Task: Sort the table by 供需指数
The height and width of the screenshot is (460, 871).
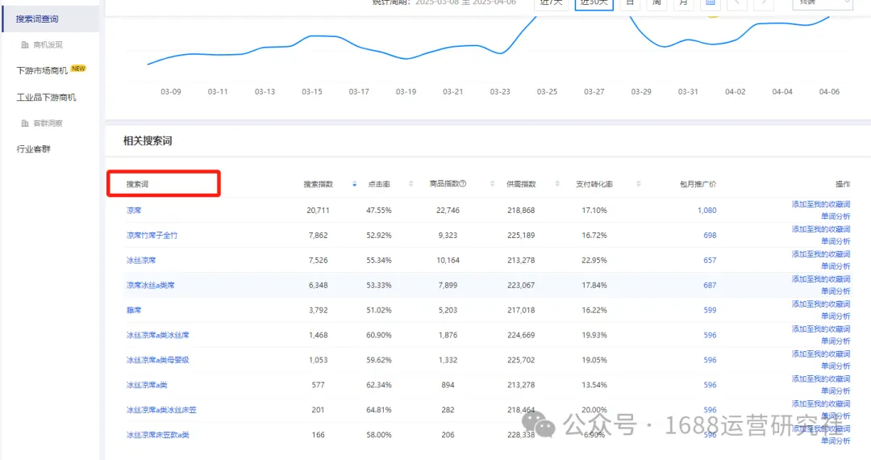Action: (x=557, y=184)
